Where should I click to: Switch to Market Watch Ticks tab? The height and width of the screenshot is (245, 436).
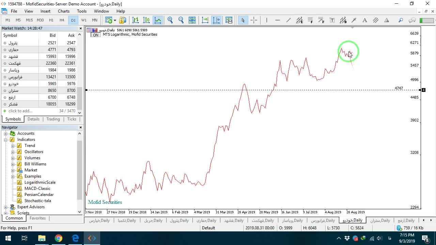click(x=72, y=119)
